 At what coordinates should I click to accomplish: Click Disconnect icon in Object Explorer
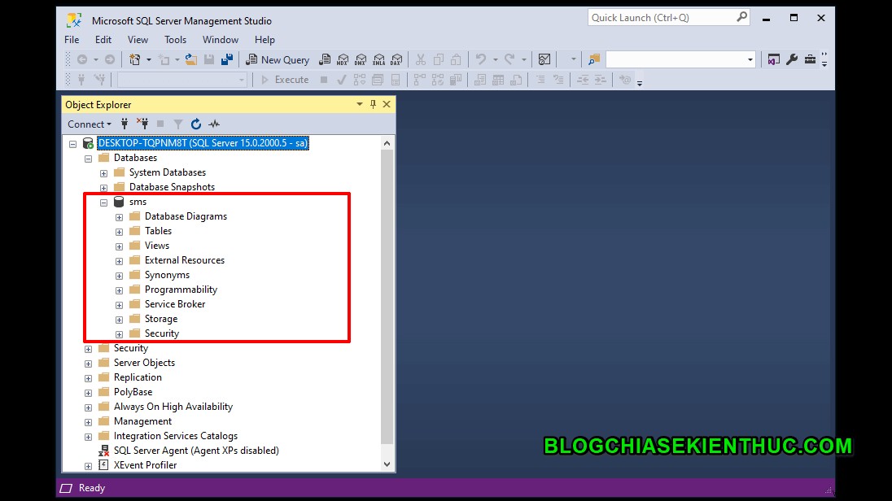click(142, 124)
